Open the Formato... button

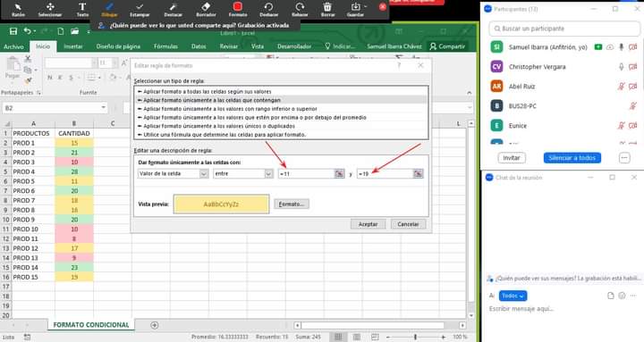click(x=292, y=204)
